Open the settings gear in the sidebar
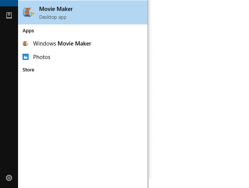 pyautogui.click(x=9, y=178)
